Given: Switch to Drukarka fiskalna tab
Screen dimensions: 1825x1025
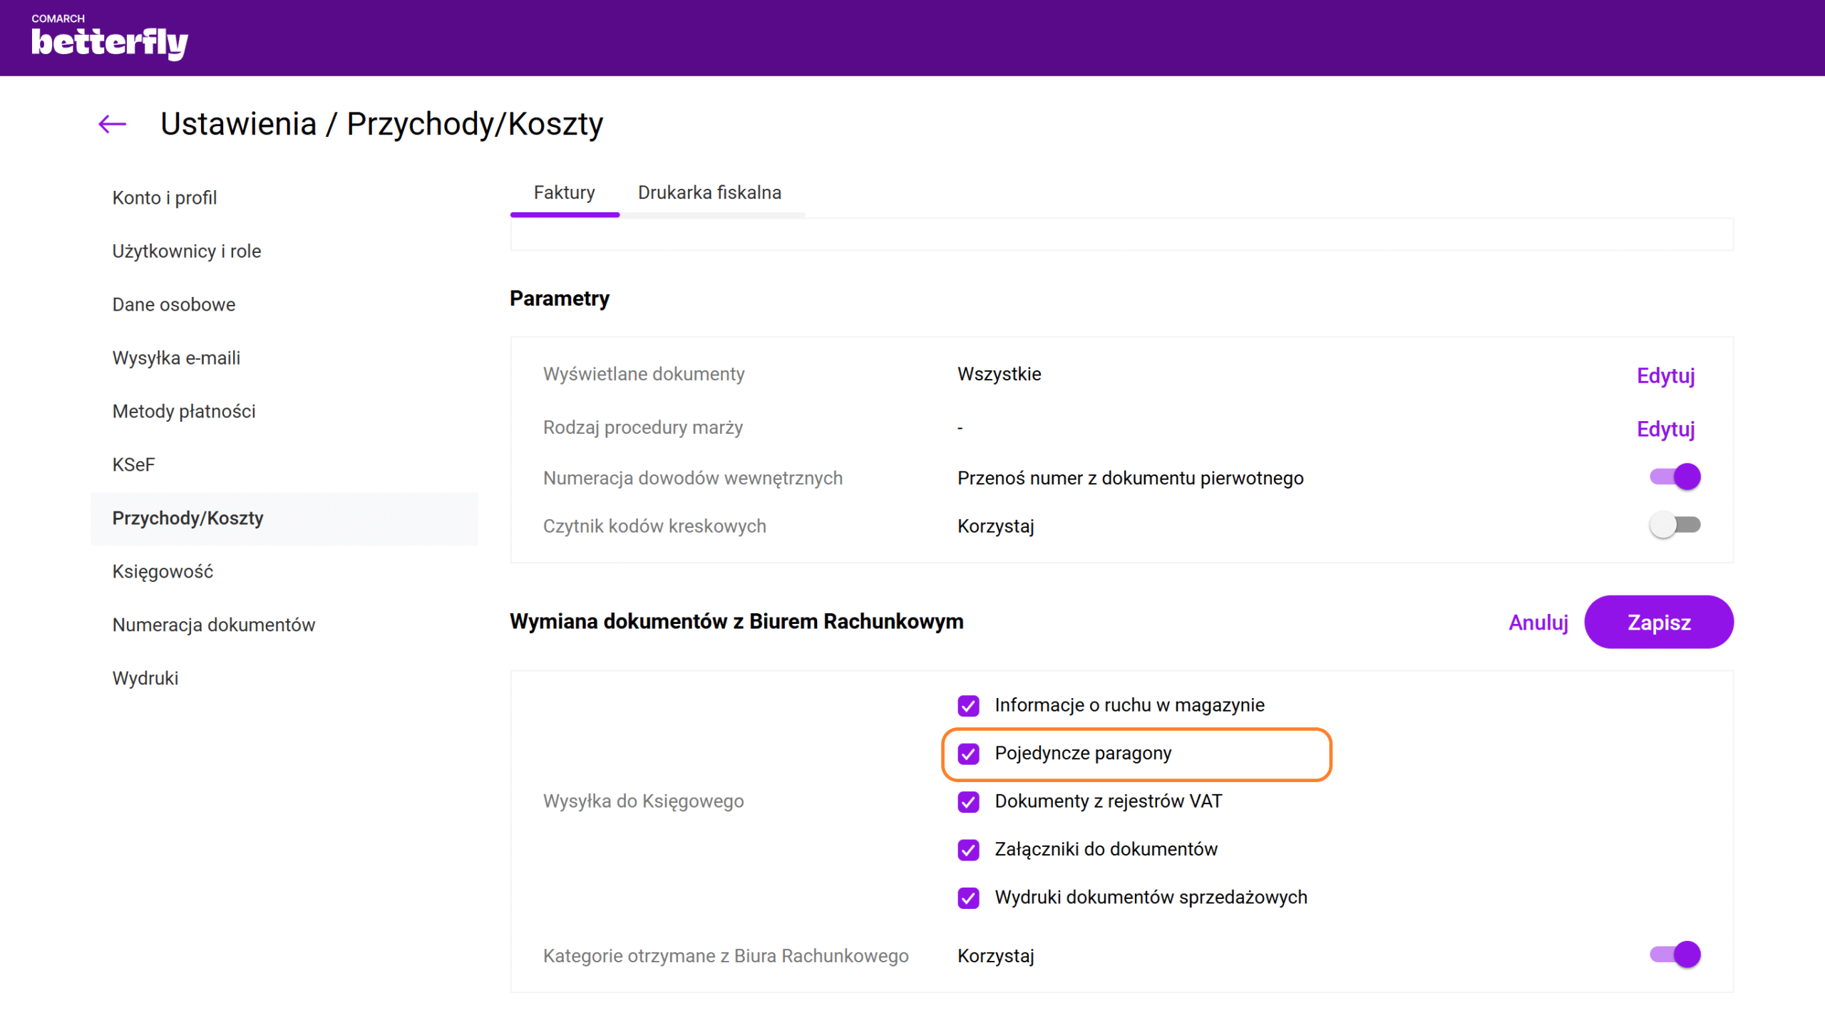Looking at the screenshot, I should [x=709, y=192].
